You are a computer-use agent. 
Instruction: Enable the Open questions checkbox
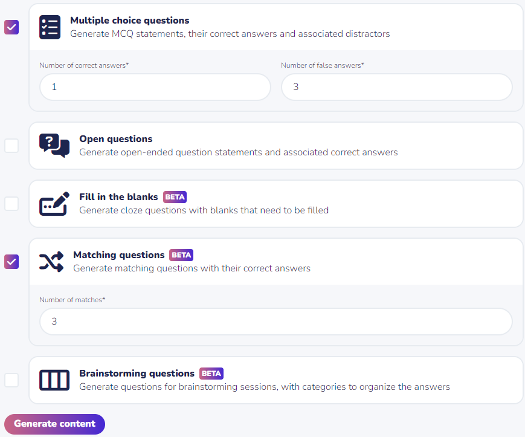[11, 146]
